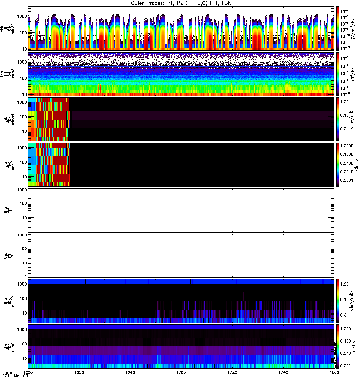Click the thb fbk scm1 nT color bar
Viewport: 362px width, 386px height.
tap(338, 165)
